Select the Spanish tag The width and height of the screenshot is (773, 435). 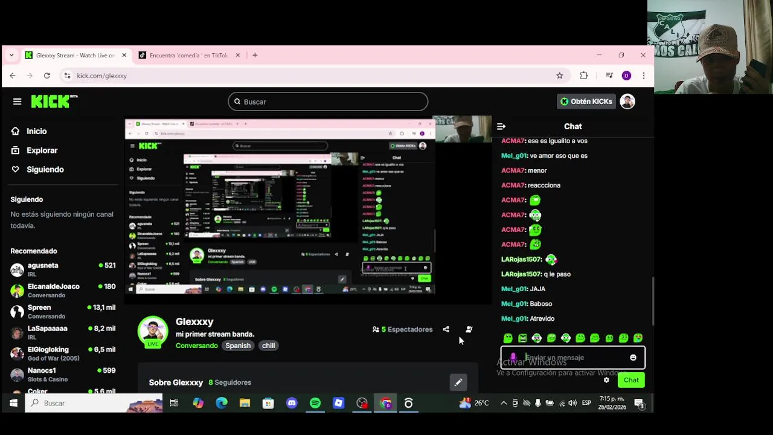coord(238,346)
